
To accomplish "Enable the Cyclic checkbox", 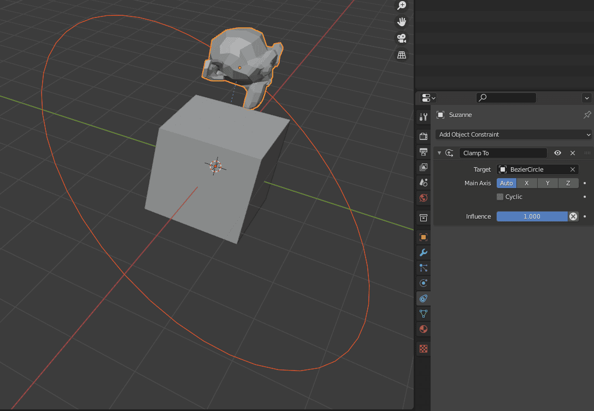I will [499, 197].
